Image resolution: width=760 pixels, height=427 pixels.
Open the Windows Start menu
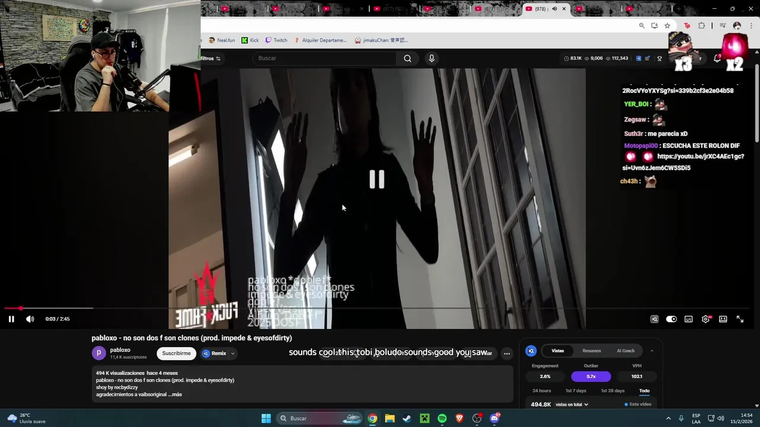click(x=266, y=418)
